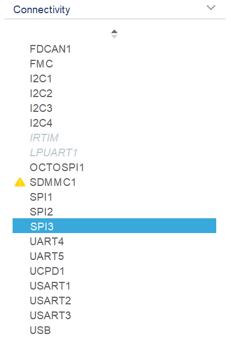231x357 pixels.
Task: Choose the I2C2 peripheral
Action: [x=41, y=93]
